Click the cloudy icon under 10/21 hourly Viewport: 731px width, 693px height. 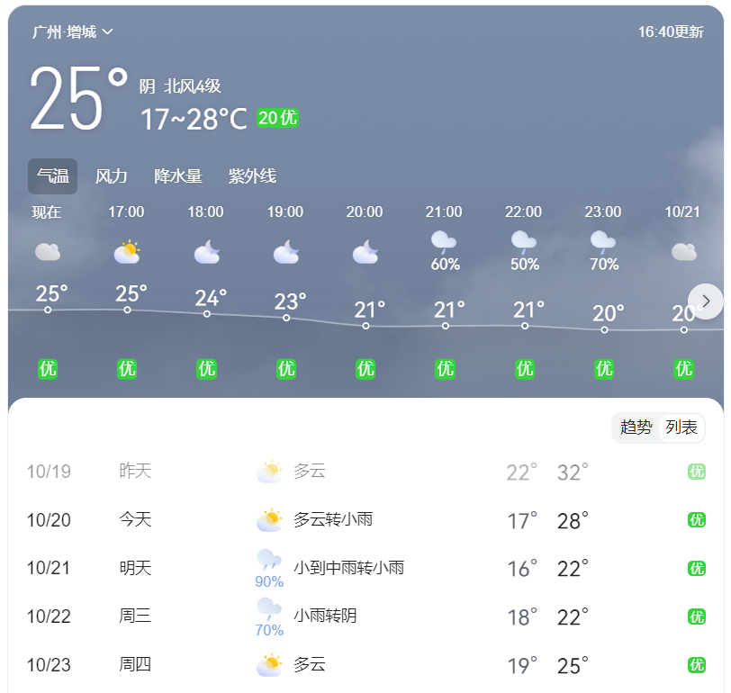tap(684, 252)
